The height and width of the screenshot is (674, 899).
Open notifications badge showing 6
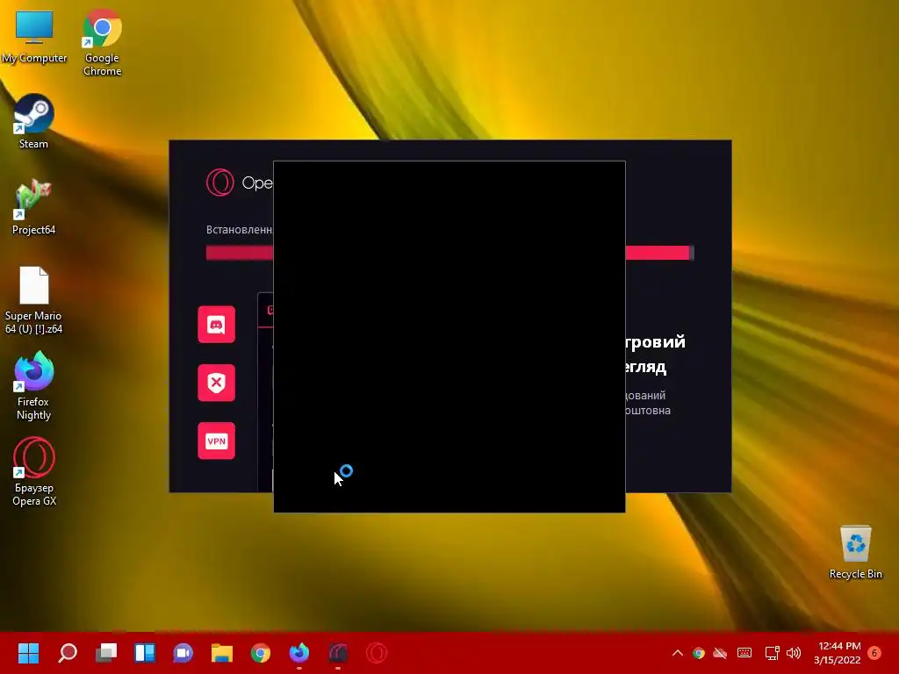click(874, 653)
